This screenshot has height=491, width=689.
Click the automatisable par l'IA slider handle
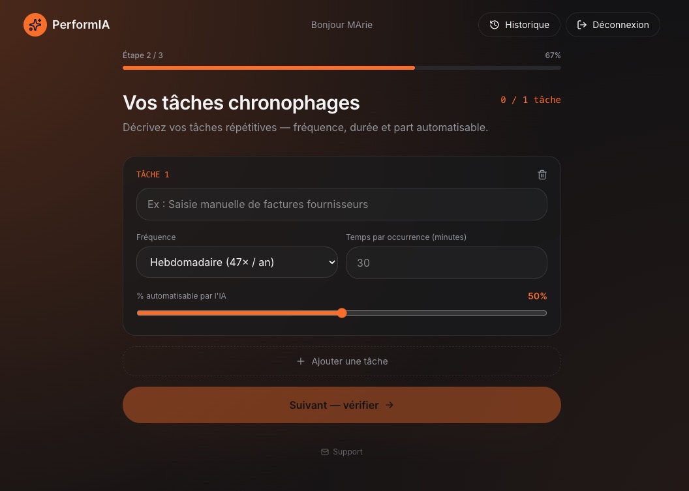342,313
